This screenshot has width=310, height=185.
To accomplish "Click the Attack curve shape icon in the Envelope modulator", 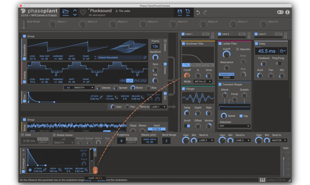I will pos(45,170).
